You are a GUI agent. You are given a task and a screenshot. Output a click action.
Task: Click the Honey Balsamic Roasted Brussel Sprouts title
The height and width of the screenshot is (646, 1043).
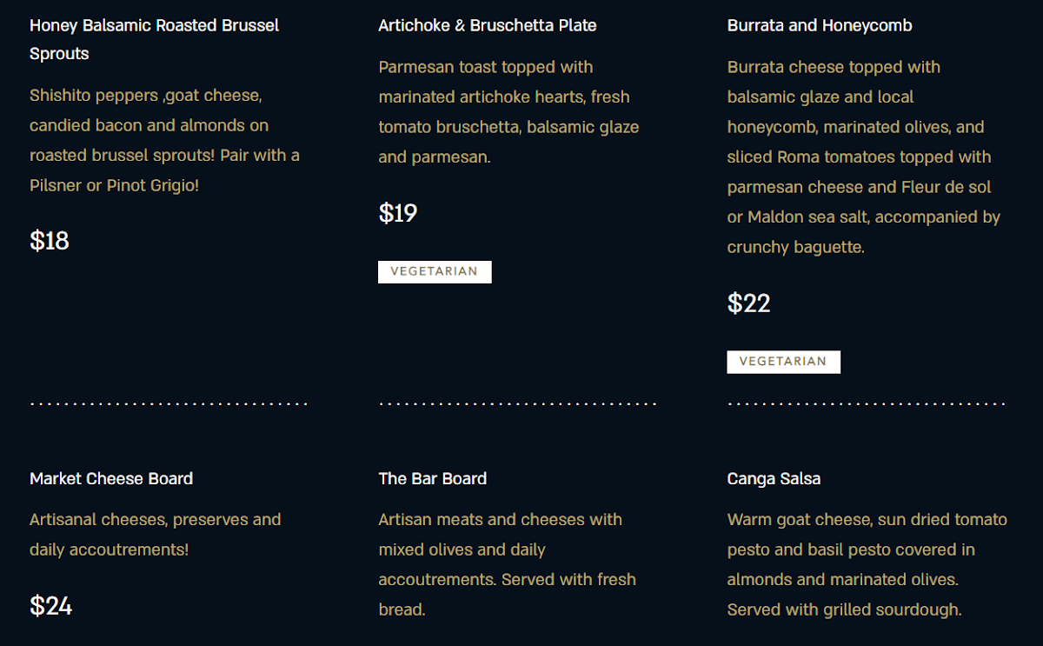154,39
